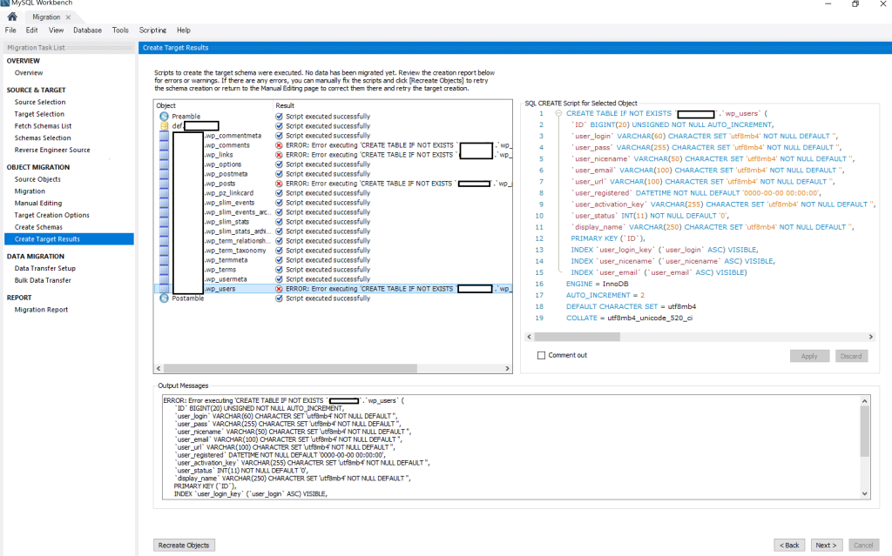Viewport: 892px width, 556px height.
Task: Select Bulk Data Transfer step
Action: (x=43, y=279)
